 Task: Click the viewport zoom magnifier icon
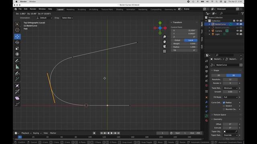coord(164,37)
